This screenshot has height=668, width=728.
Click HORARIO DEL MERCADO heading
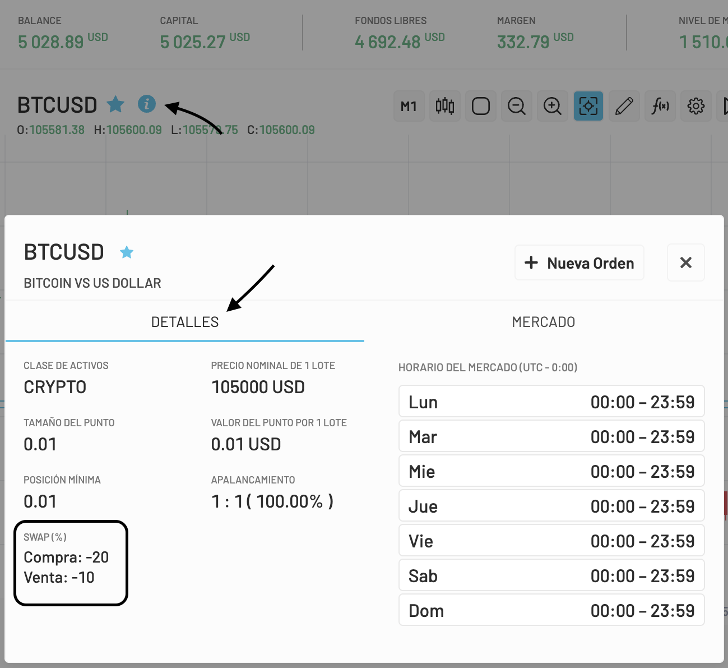pos(488,367)
